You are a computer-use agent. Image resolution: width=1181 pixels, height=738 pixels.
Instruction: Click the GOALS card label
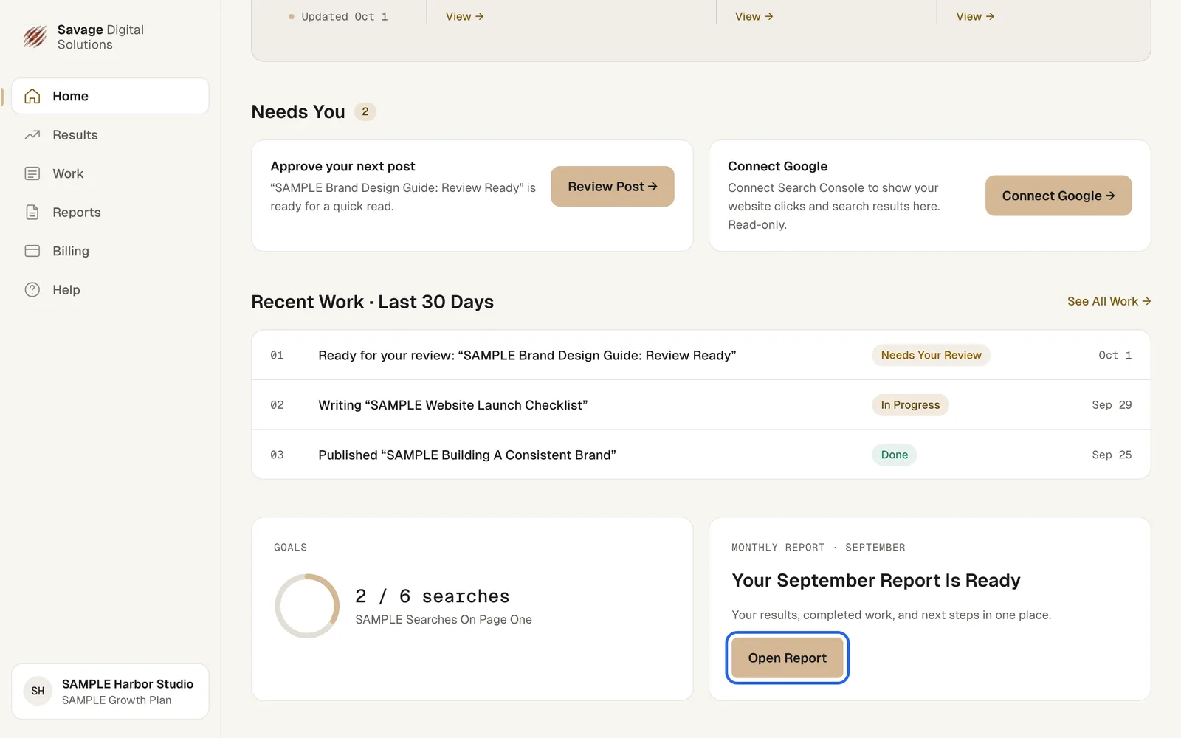click(x=290, y=548)
